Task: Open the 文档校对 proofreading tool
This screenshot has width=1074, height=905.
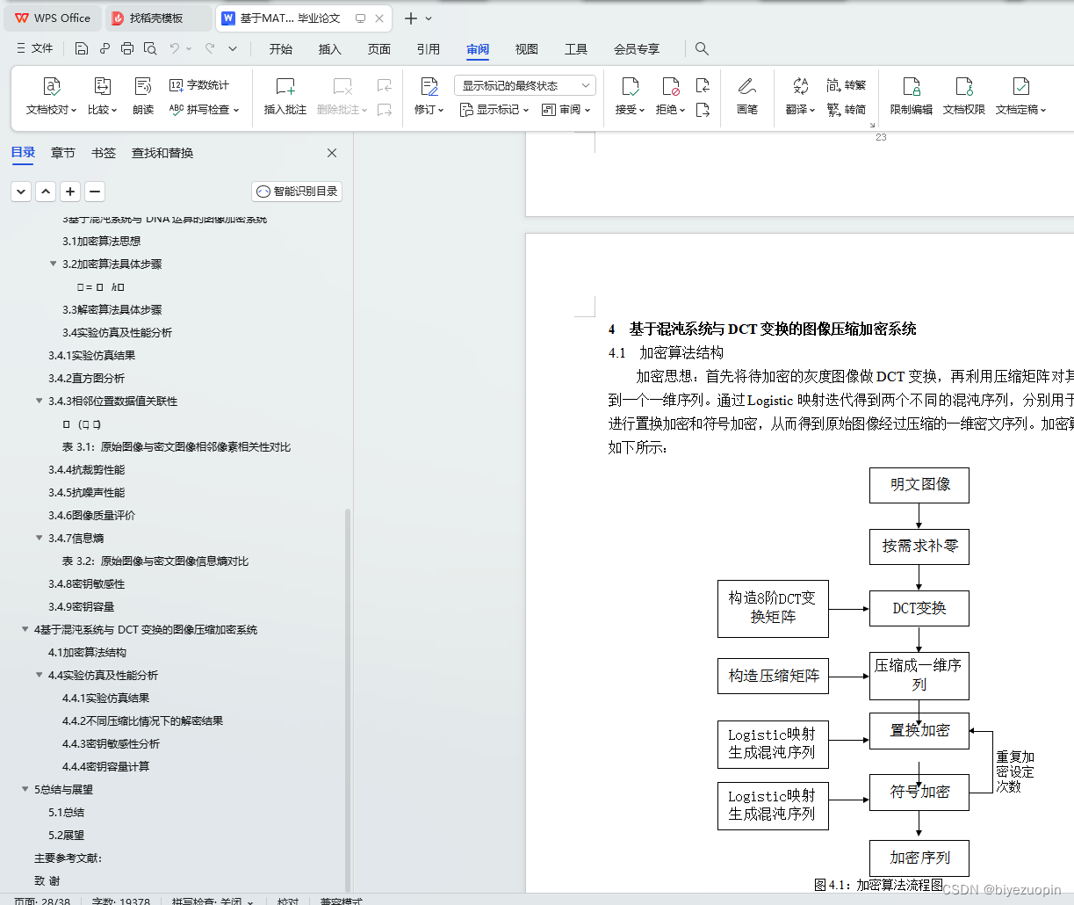Action: tap(51, 97)
